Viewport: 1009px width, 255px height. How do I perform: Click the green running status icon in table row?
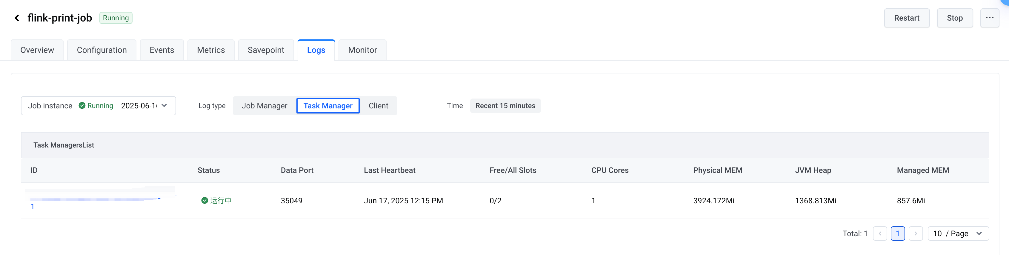tap(204, 201)
